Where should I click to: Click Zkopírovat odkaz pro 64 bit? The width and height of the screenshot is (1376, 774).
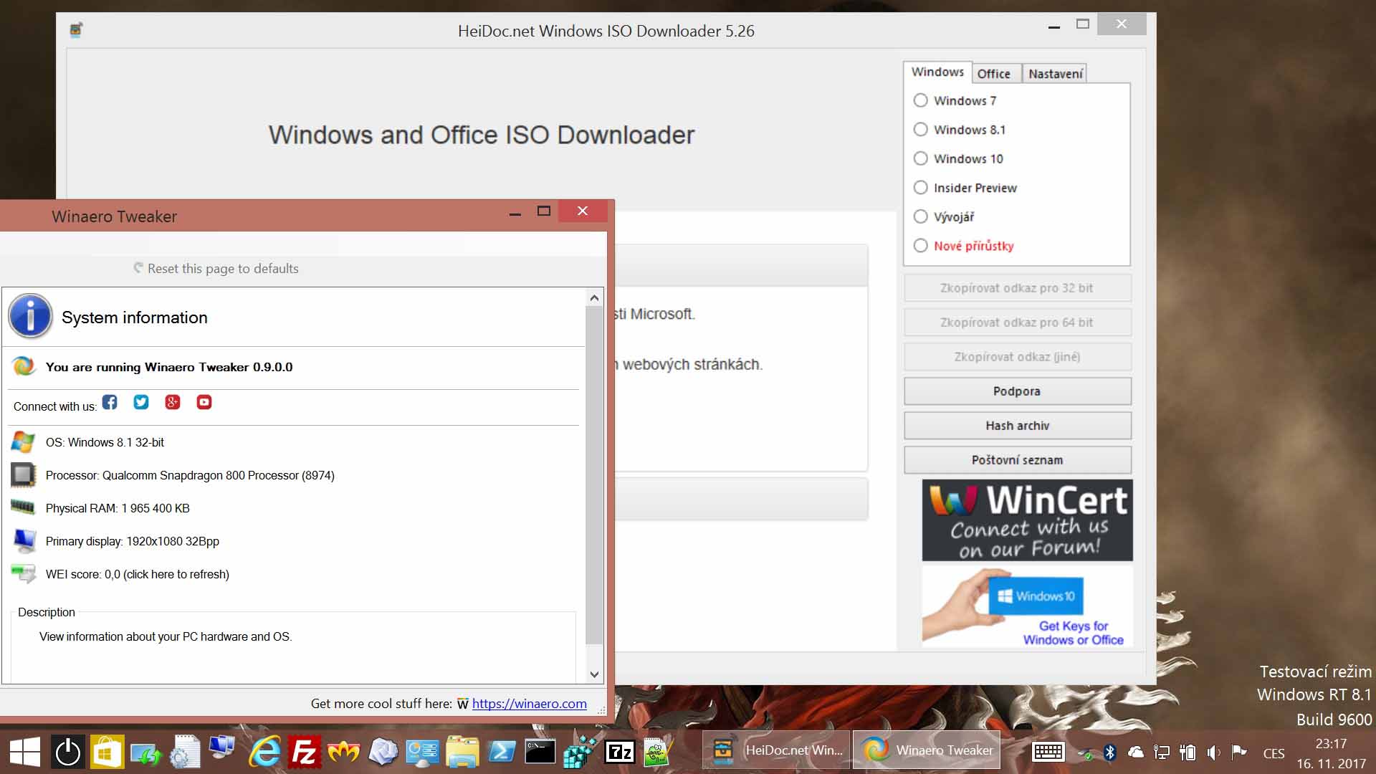[1017, 322]
